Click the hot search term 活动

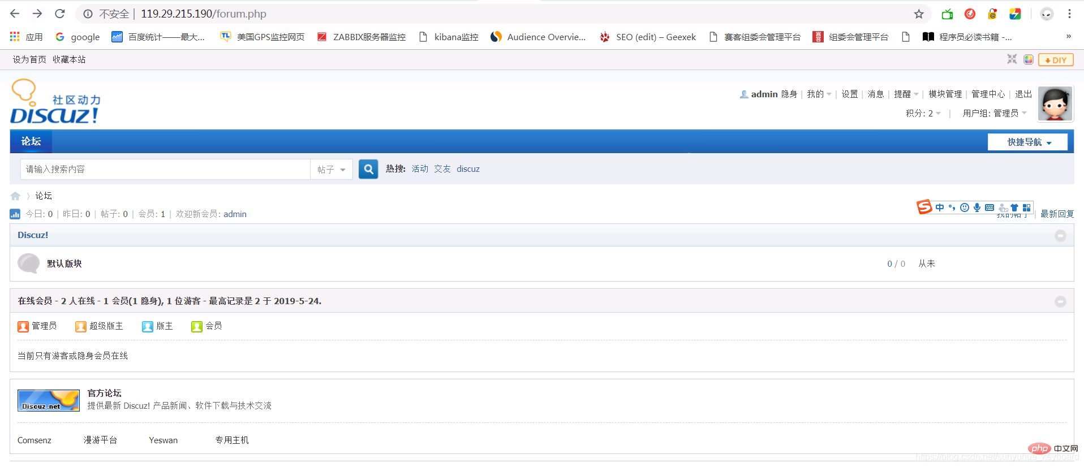420,168
